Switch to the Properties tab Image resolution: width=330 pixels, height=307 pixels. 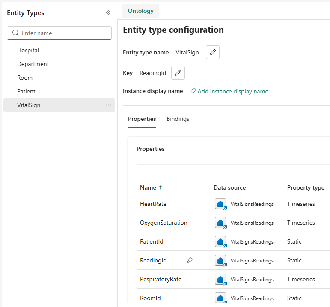point(142,119)
